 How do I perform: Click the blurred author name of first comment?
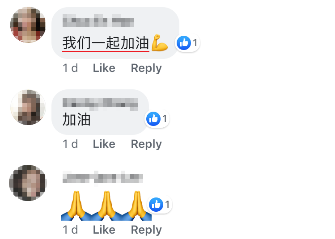click(x=98, y=21)
